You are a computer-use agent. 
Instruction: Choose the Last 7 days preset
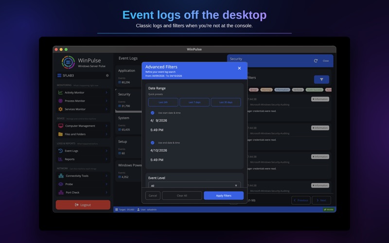[194, 102]
